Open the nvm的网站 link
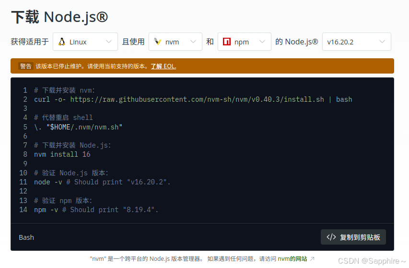The height and width of the screenshot is (268, 409). click(292, 258)
